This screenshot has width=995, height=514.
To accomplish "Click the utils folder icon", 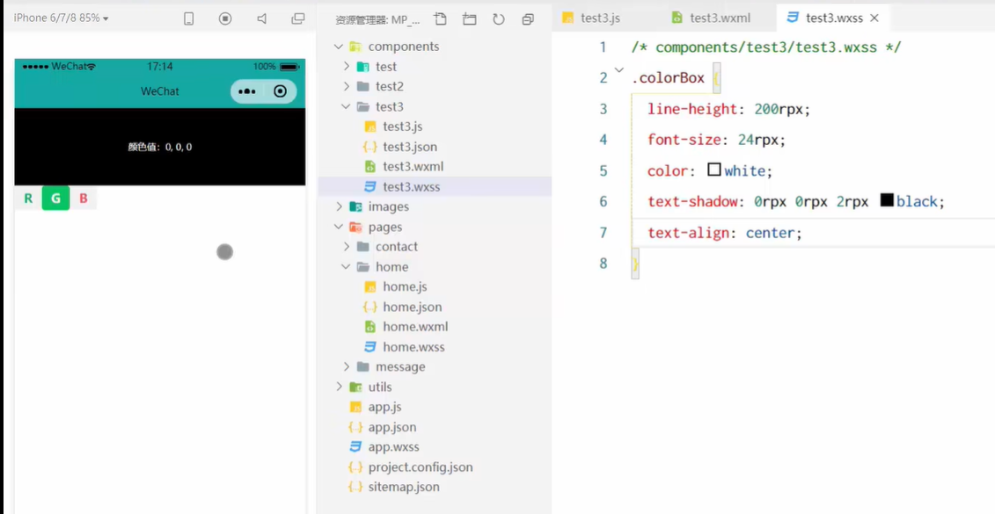I will pos(356,387).
